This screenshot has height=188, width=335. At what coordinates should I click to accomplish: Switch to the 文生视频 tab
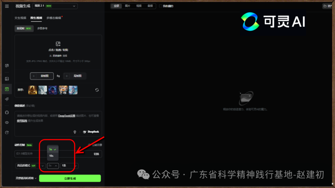point(20,18)
